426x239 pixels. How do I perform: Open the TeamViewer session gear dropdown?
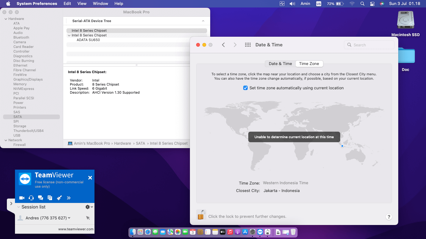[89, 207]
